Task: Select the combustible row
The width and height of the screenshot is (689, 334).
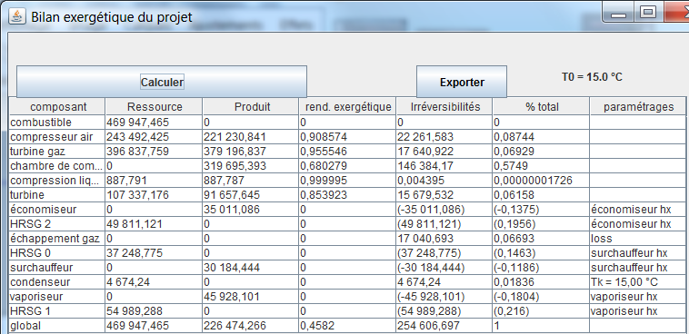Action: pos(347,122)
